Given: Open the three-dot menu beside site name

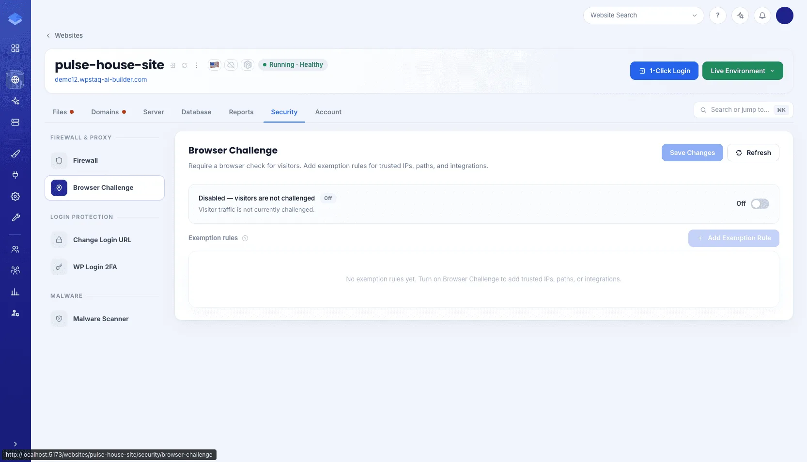Looking at the screenshot, I should click(197, 65).
